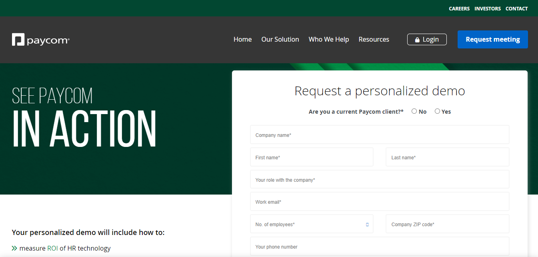Focus the Last name field
The width and height of the screenshot is (538, 257).
448,157
